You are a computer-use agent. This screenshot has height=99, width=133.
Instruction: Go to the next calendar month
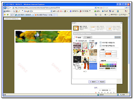110,90
